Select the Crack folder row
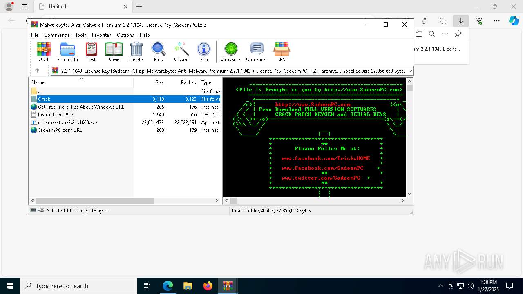Viewport: 523px width, 294px height. tap(125, 99)
